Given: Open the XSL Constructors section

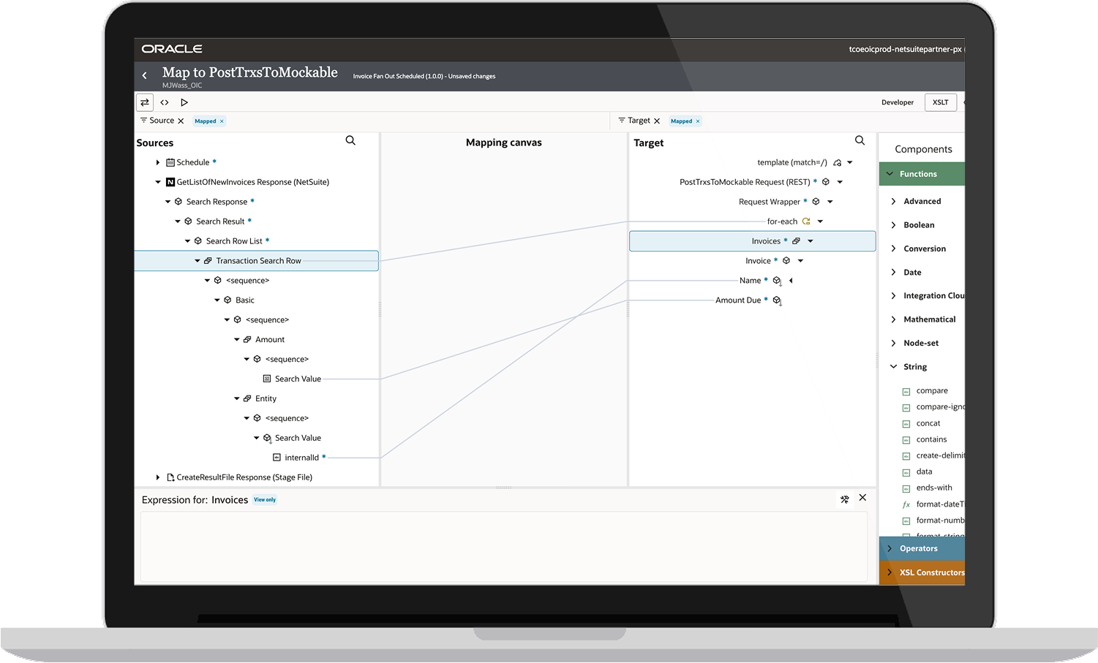Looking at the screenshot, I should [x=930, y=572].
